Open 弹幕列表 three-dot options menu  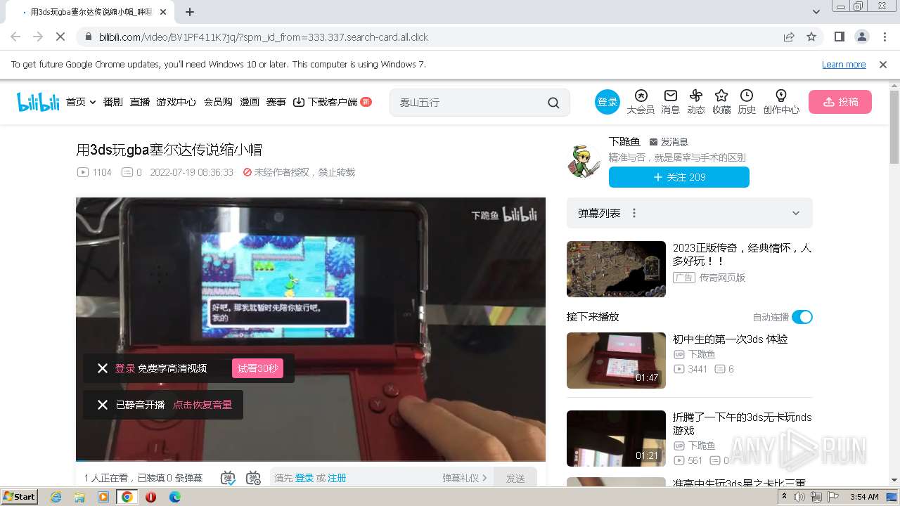(634, 213)
